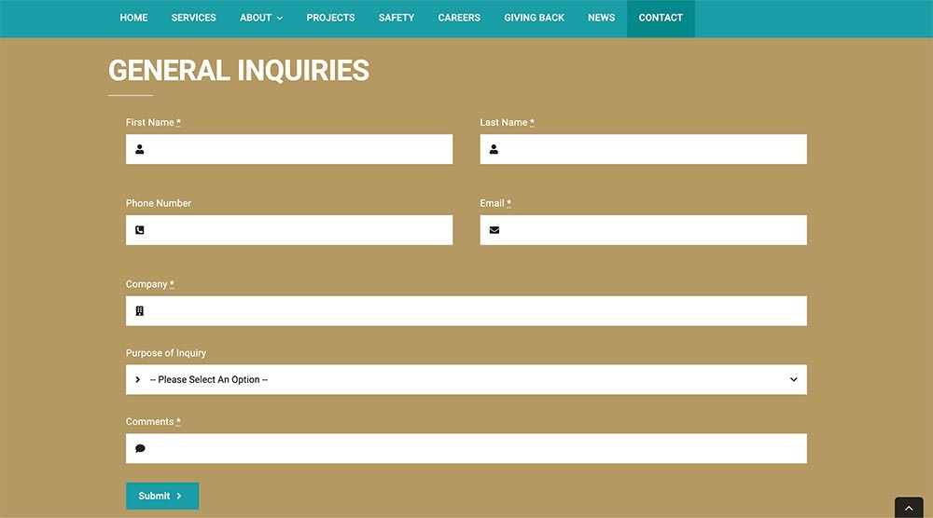Focus the Email input field
Viewport: 933px width, 518px height.
tap(653, 230)
